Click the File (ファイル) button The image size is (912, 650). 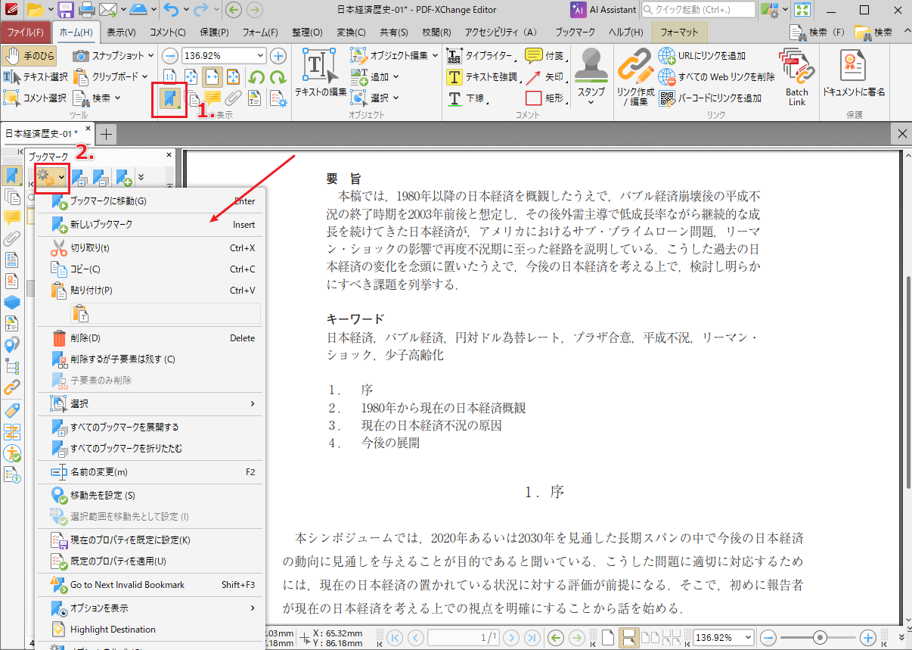(26, 33)
